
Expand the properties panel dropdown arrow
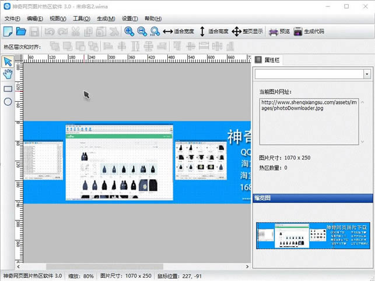367,74
